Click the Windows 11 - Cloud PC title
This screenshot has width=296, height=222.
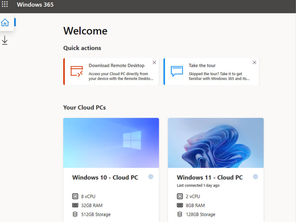point(210,177)
